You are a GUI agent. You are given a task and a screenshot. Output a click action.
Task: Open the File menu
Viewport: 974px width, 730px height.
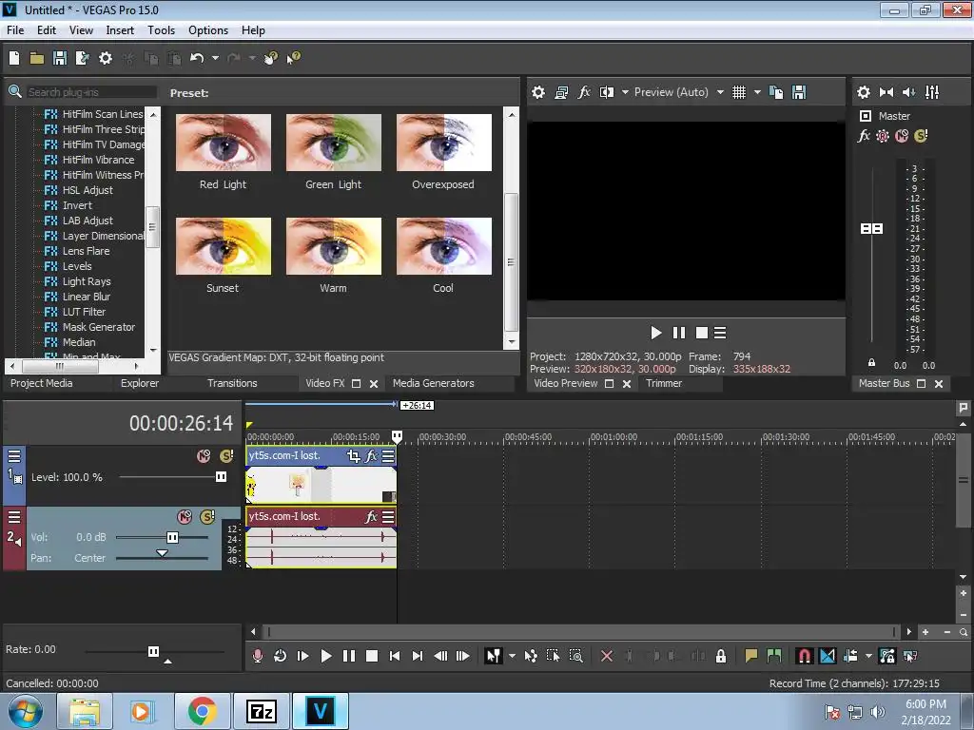click(x=15, y=30)
